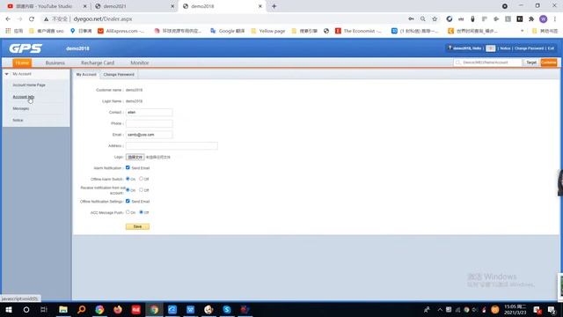Viewport: 563px width, 317px height.
Task: Go to the Home navigation tab
Action: click(x=22, y=63)
